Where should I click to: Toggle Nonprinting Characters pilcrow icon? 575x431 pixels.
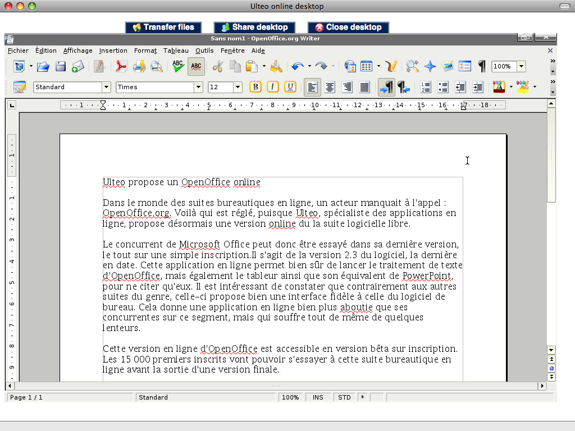point(482,66)
